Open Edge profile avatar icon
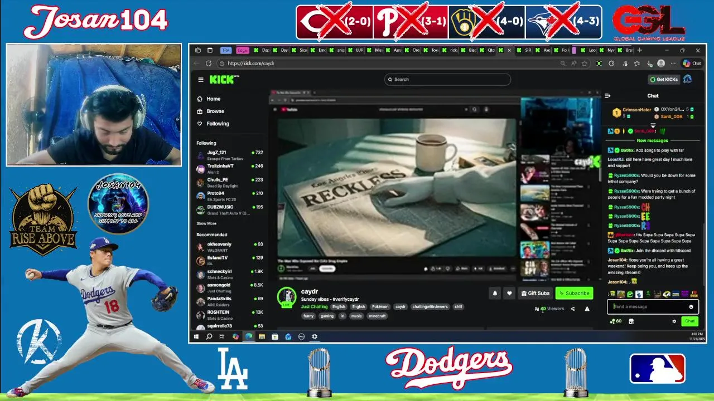Screen dimensions: 714x401 (x=661, y=63)
